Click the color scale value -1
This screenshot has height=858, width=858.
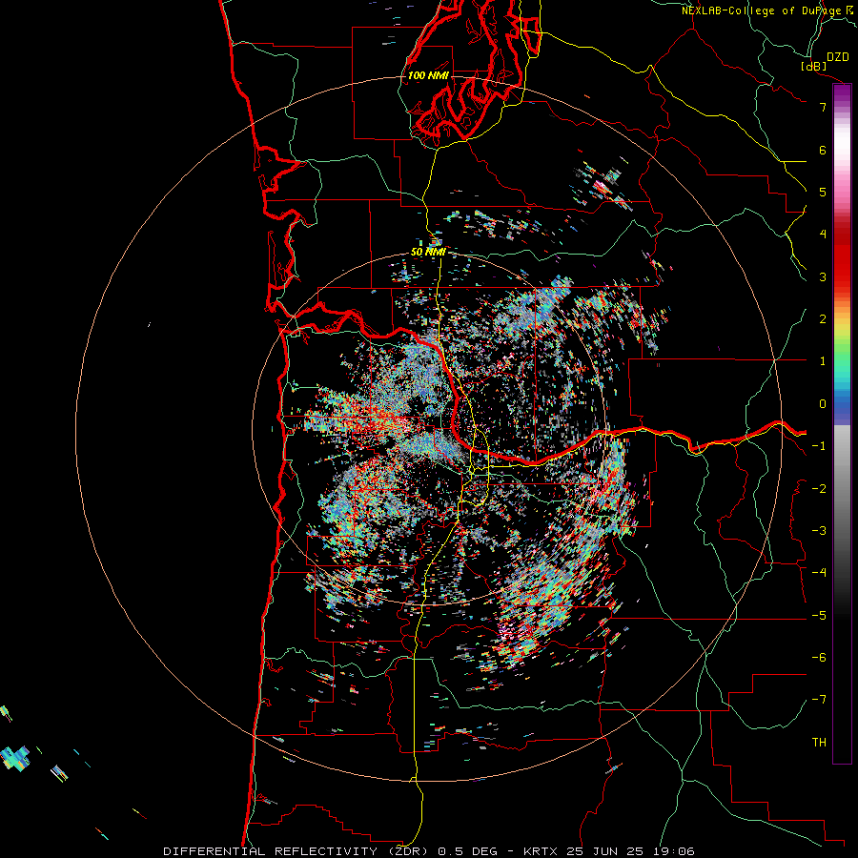(819, 446)
